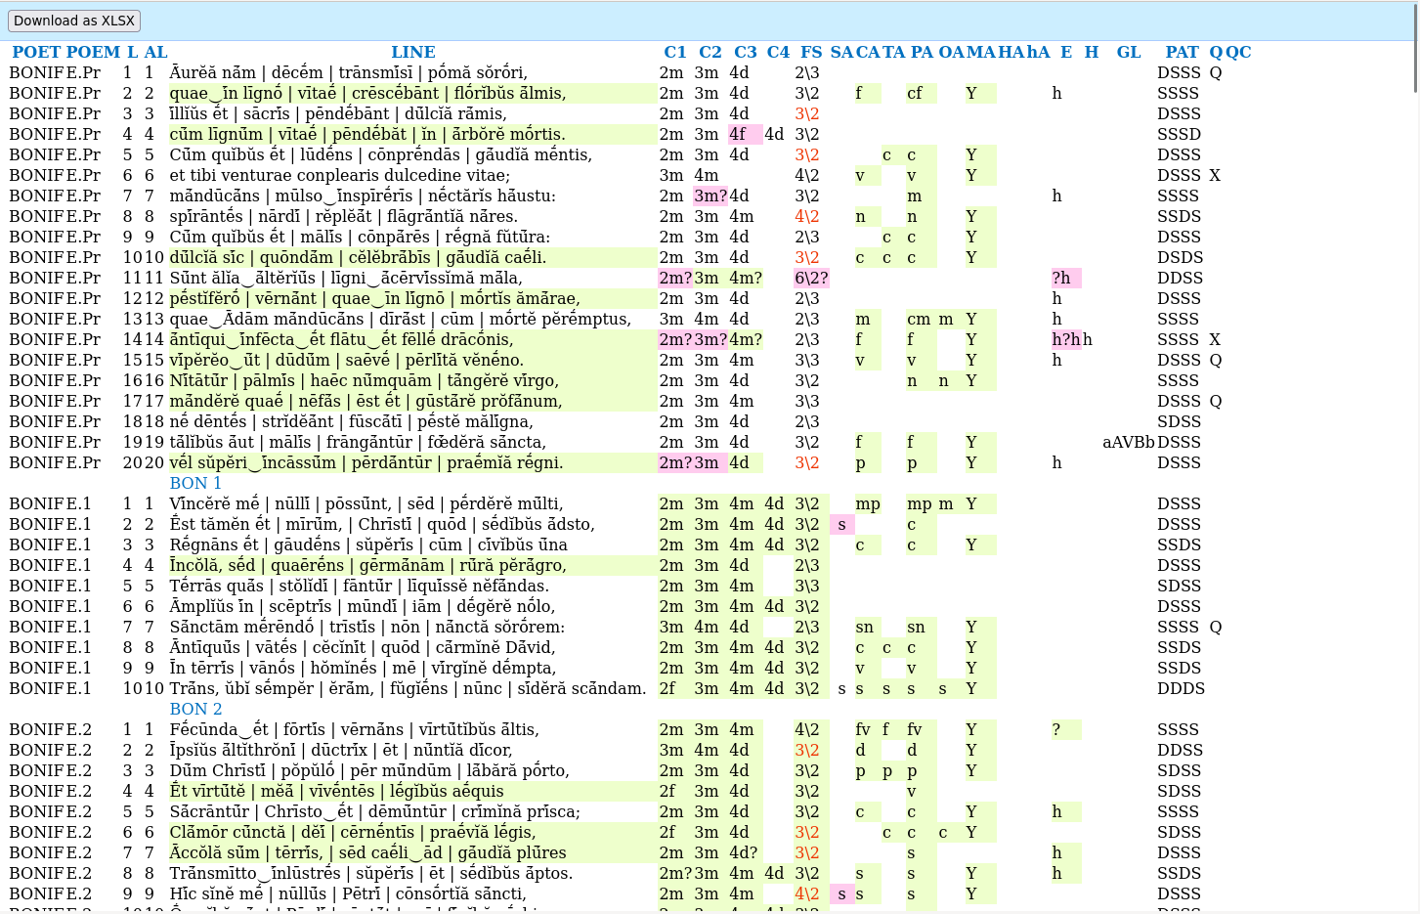This screenshot has height=914, width=1420.
Task: Select the line 'Vīncĕrĕ mé | nūllī | pōssūnt'
Action: point(412,503)
